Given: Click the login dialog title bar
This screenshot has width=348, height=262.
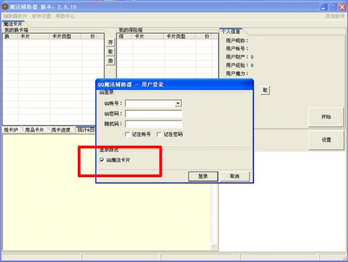Looking at the screenshot, I should tap(175, 84).
